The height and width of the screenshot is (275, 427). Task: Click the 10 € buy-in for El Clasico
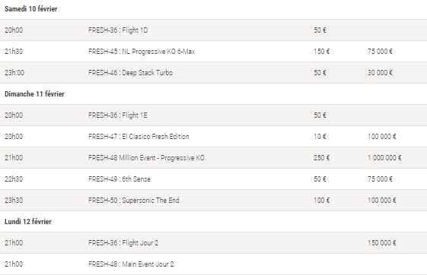point(320,137)
